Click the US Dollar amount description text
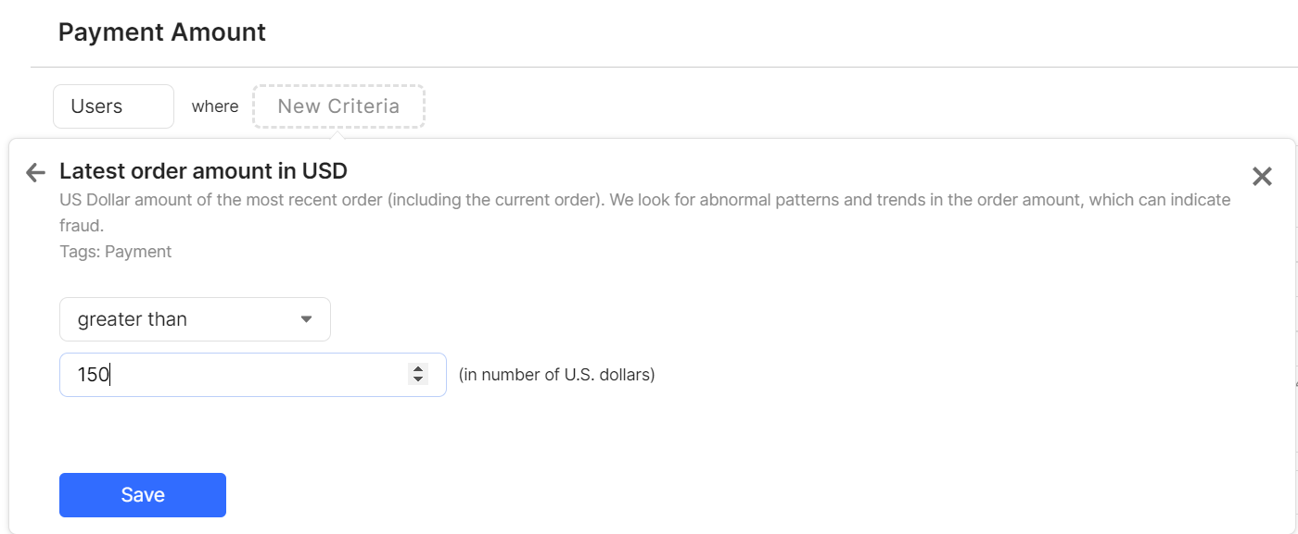The height and width of the screenshot is (534, 1298). [x=644, y=212]
